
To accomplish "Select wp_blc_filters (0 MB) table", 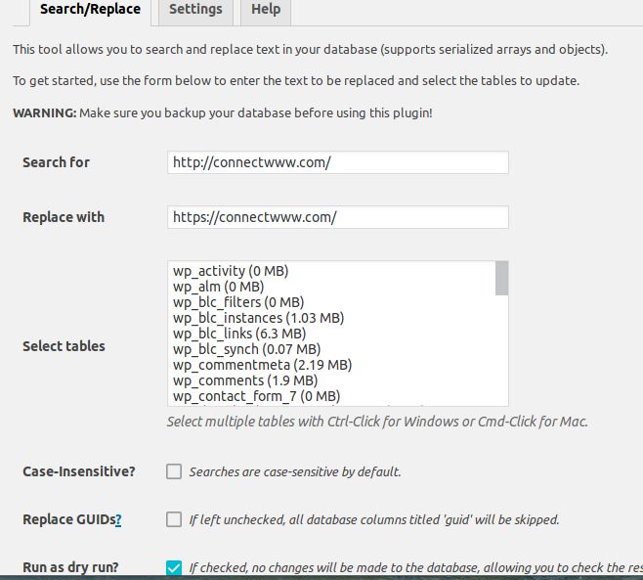I will 331,302.
